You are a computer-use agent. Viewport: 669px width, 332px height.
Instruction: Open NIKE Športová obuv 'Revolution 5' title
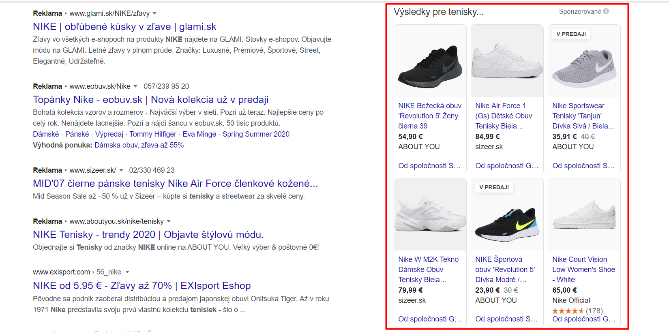pyautogui.click(x=505, y=270)
